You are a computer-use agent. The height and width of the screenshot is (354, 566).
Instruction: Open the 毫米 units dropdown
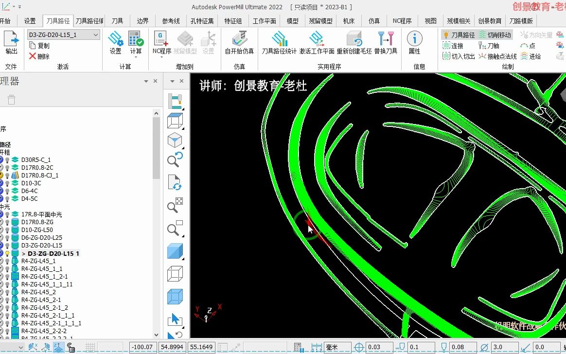pos(338,347)
